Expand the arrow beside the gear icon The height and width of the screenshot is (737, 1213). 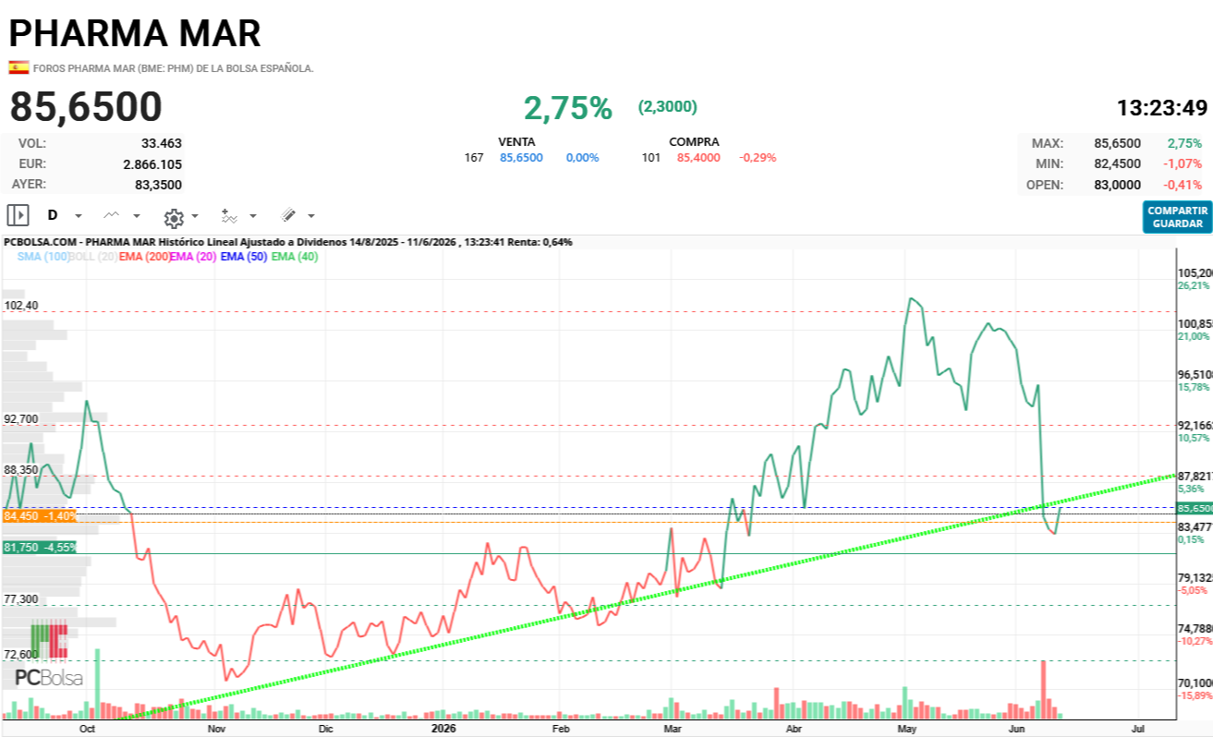pyautogui.click(x=195, y=216)
